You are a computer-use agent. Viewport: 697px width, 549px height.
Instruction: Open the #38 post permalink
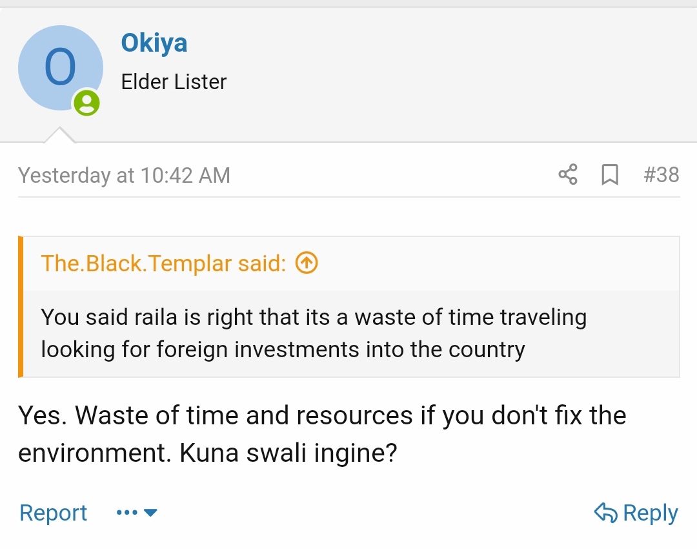click(661, 174)
